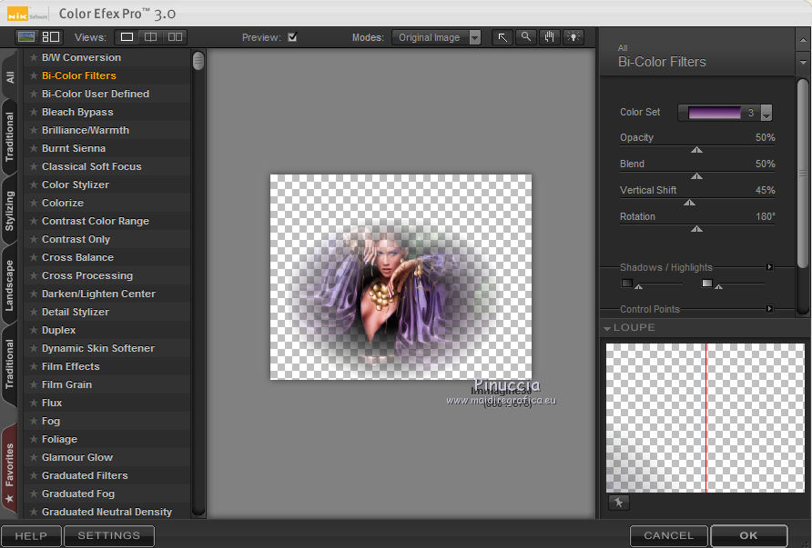Image resolution: width=812 pixels, height=548 pixels.
Task: Uncheck the Preview checkbox
Action: coord(292,37)
